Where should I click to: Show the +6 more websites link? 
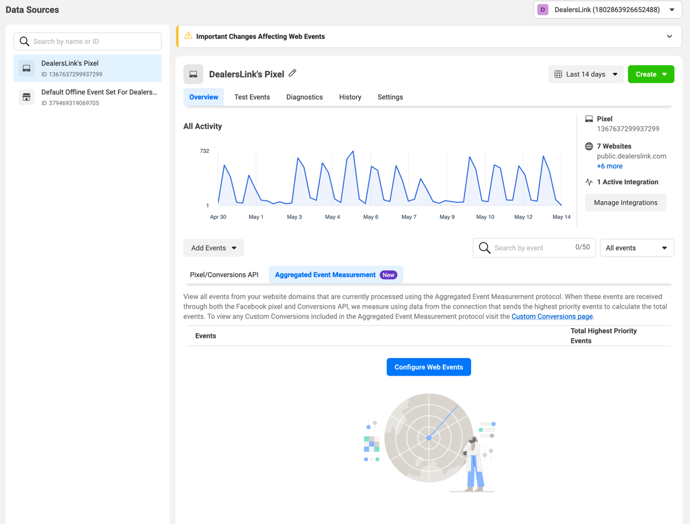609,166
